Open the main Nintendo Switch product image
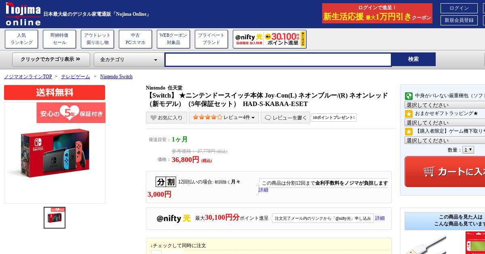The image size is (485, 254). click(55, 152)
